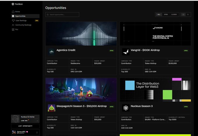This screenshot has width=198, height=136.
Task: Click the Nucleus S3 Active thumbnail
Action: [x=15, y=119]
